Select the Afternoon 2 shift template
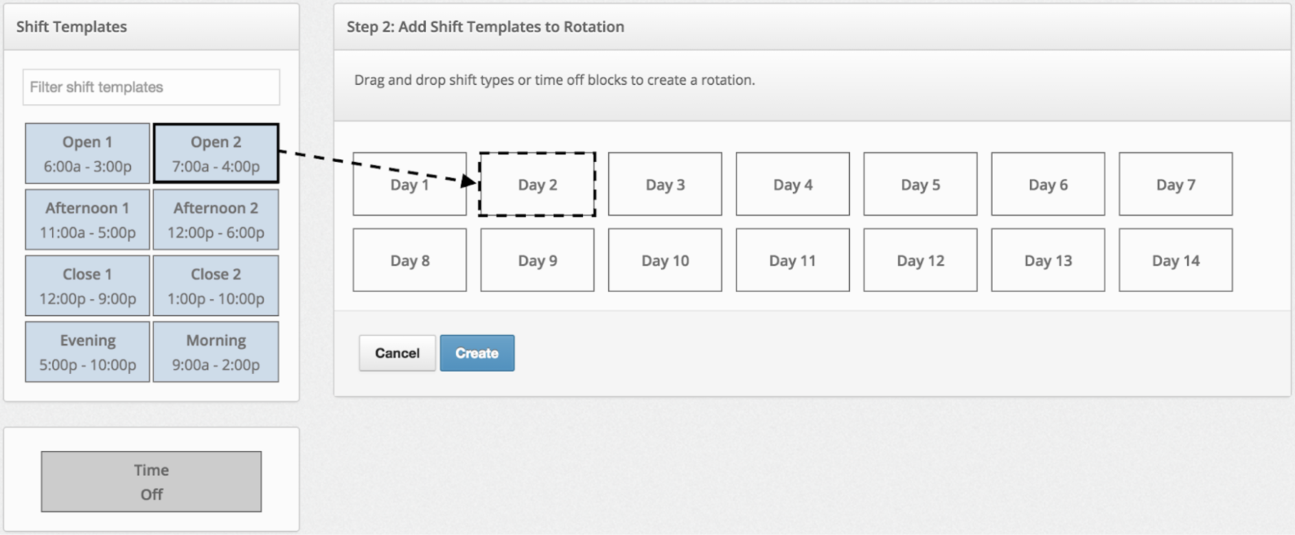This screenshot has height=535, width=1295. pyautogui.click(x=216, y=220)
